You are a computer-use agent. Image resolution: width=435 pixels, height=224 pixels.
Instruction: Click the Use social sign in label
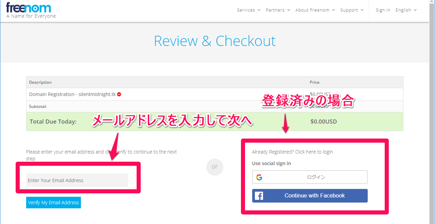point(271,163)
